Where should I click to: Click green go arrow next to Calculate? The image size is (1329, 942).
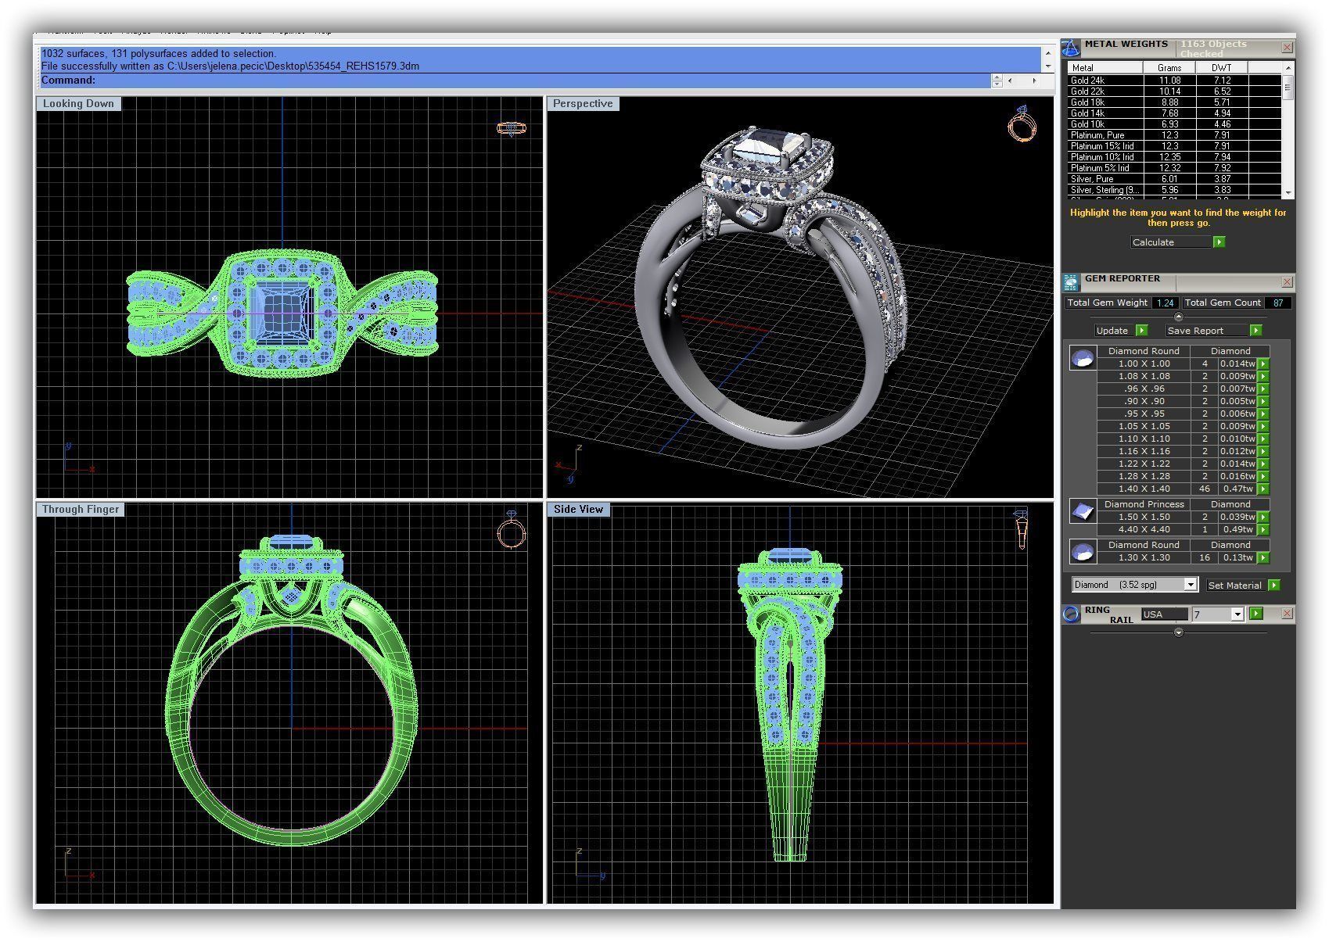pos(1219,242)
